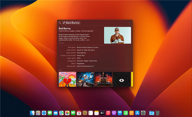Image resolution: width=192 pixels, height=117 pixels.
Task: Open the Podcasts app icon
Action: pyautogui.click(x=114, y=113)
